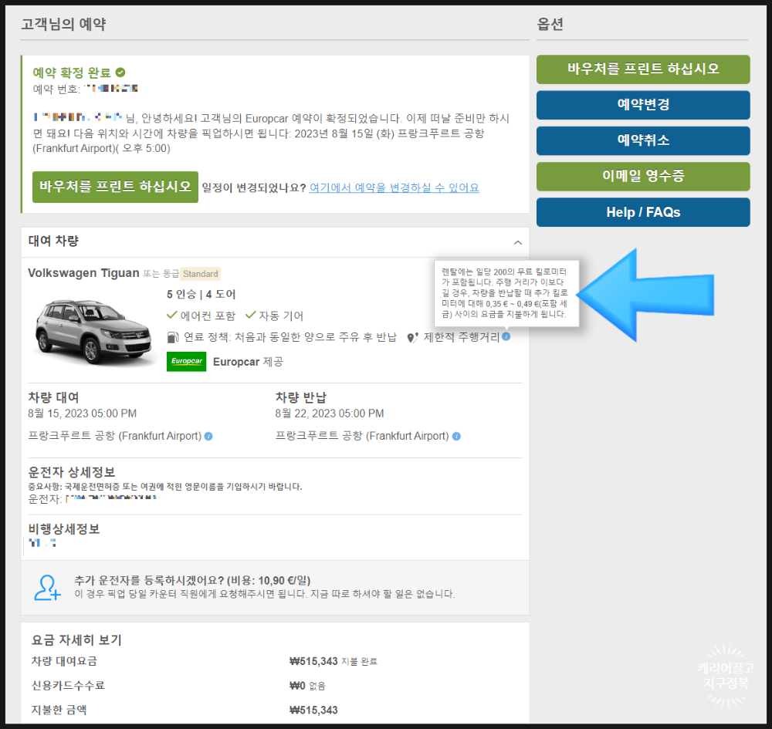
Task: Click the mileage location pin icon
Action: [x=412, y=337]
